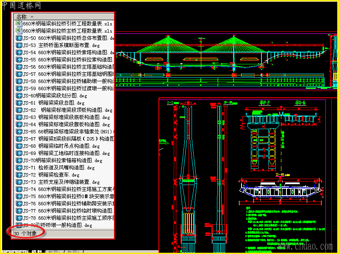Click the JS-54 索塔构造图 dwg icon
The height and width of the screenshot is (254, 339).
[19, 52]
